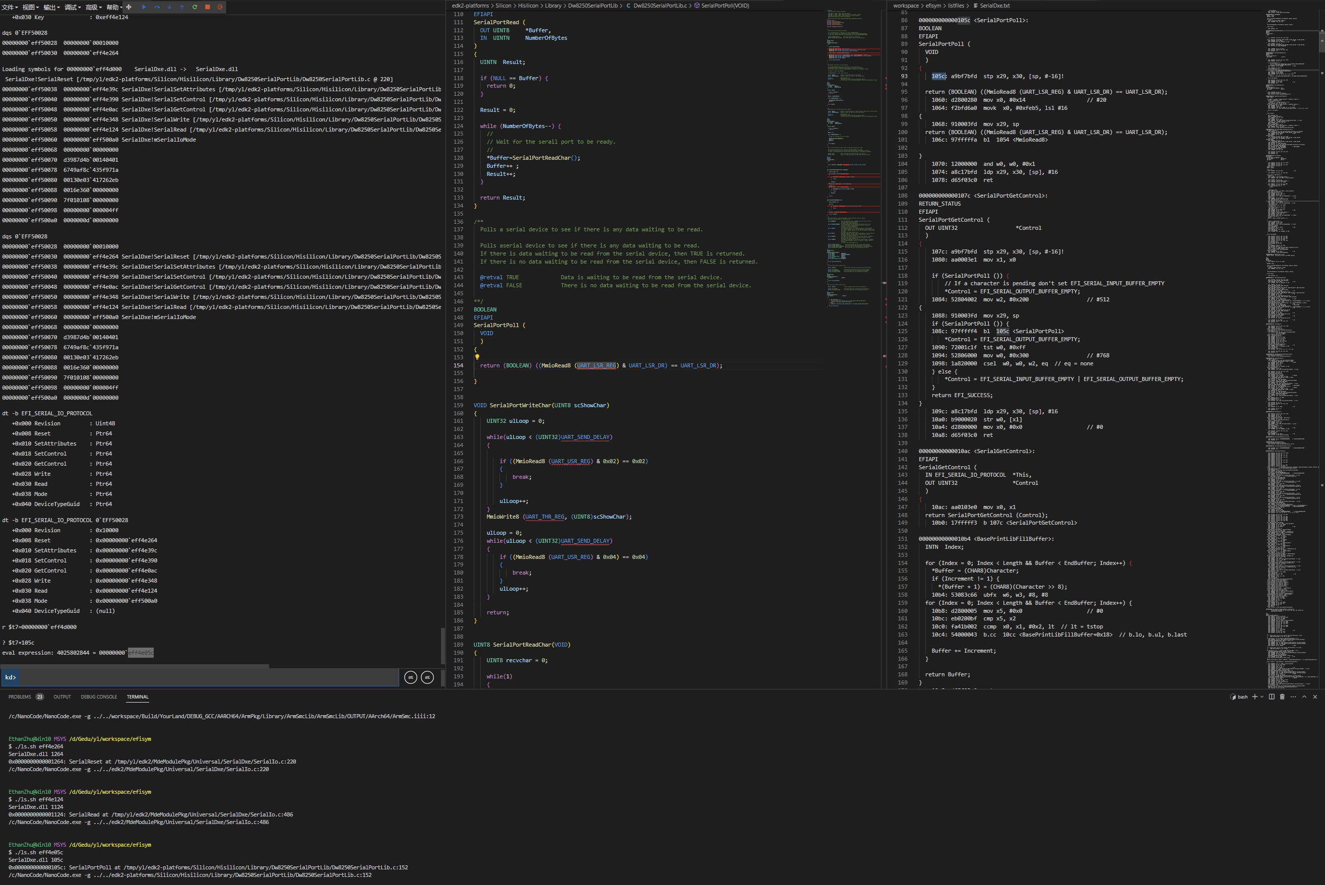Click the edk2-platforms breadcrumb
This screenshot has height=885, width=1325.
coord(470,6)
